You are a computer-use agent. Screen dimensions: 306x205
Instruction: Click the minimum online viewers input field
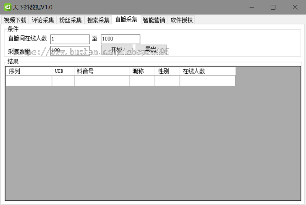point(70,39)
